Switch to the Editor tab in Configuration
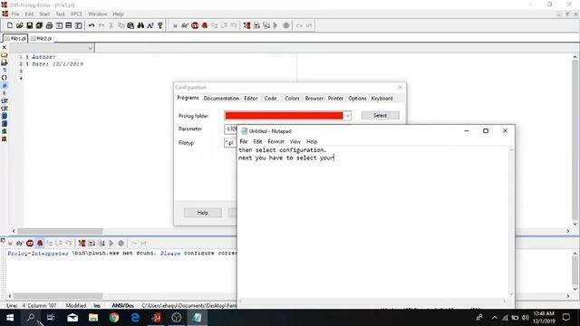Viewport: 580px width, 326px height. (x=251, y=99)
